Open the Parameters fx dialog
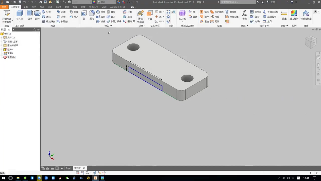Image resolution: width=321 pixels, height=181 pixels. tap(245, 14)
